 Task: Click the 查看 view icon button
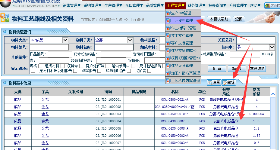(214, 82)
